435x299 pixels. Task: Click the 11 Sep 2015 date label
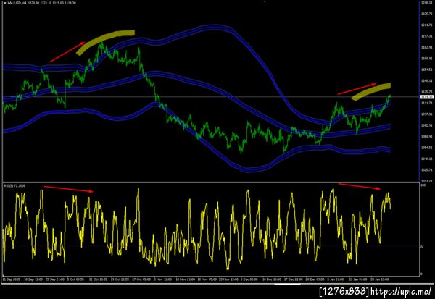[x=11, y=279]
